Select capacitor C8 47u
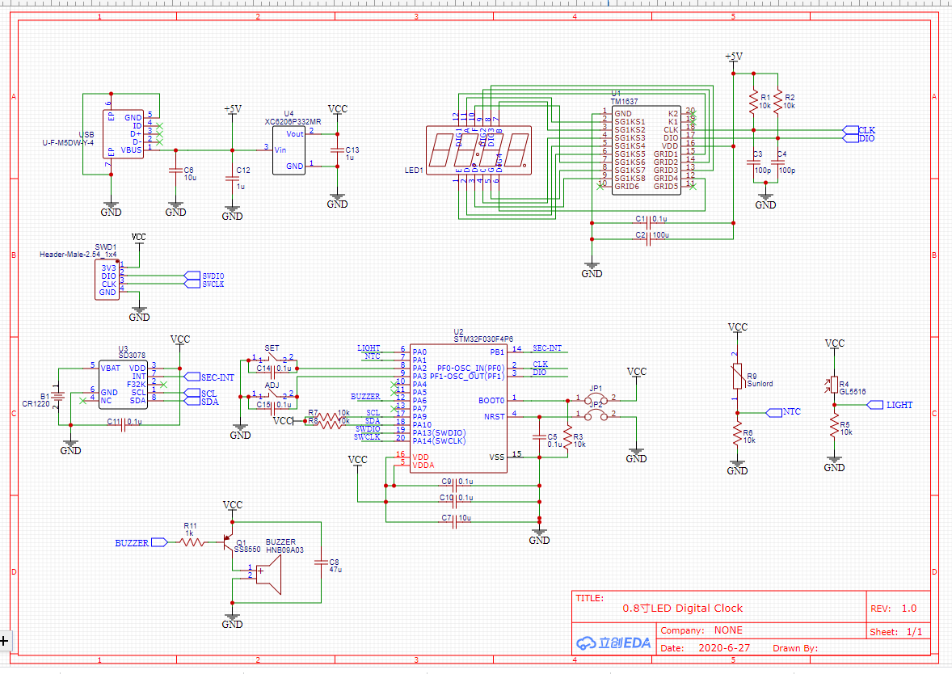This screenshot has height=674, width=952. point(321,562)
